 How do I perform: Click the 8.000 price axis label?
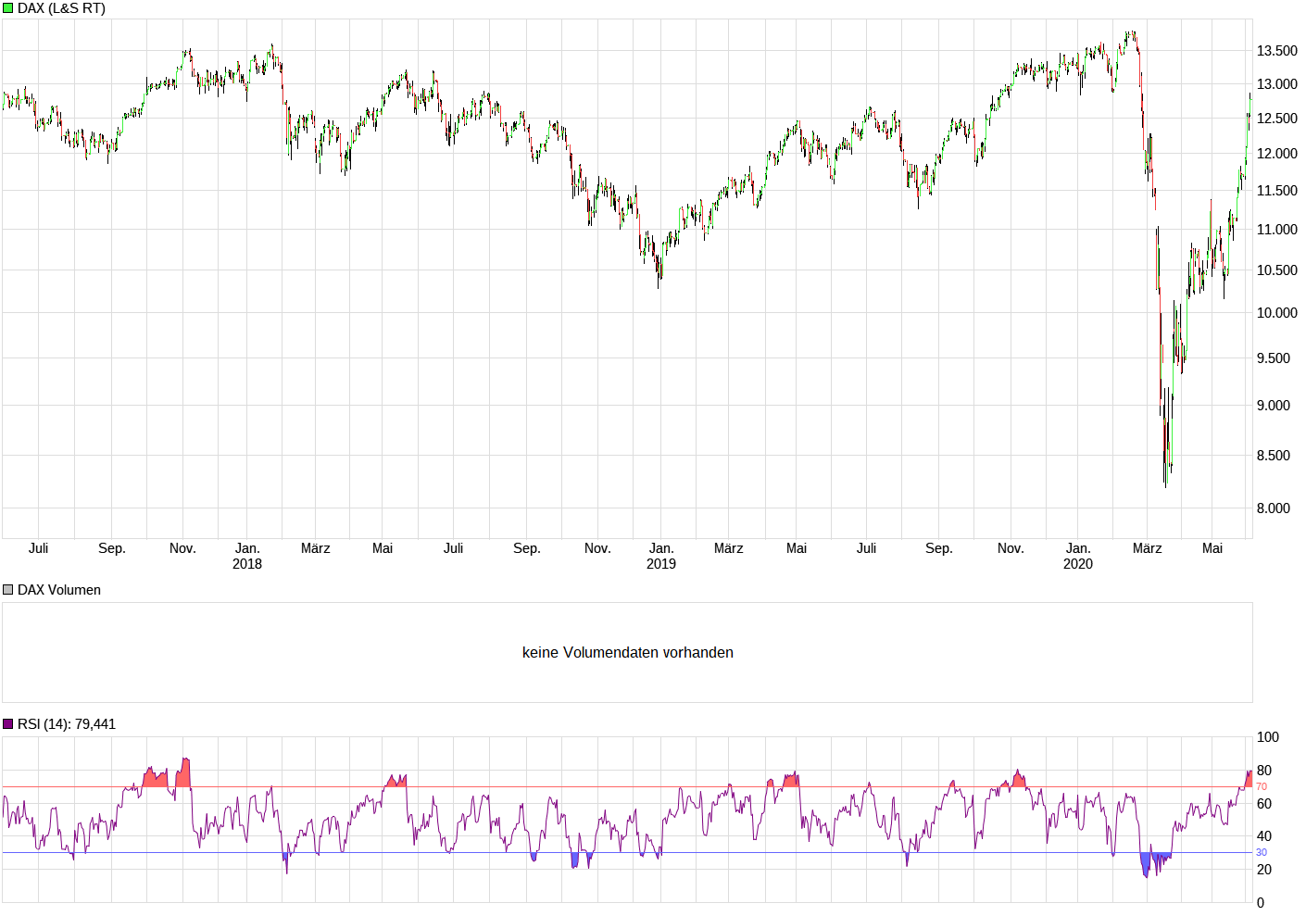tap(1274, 508)
